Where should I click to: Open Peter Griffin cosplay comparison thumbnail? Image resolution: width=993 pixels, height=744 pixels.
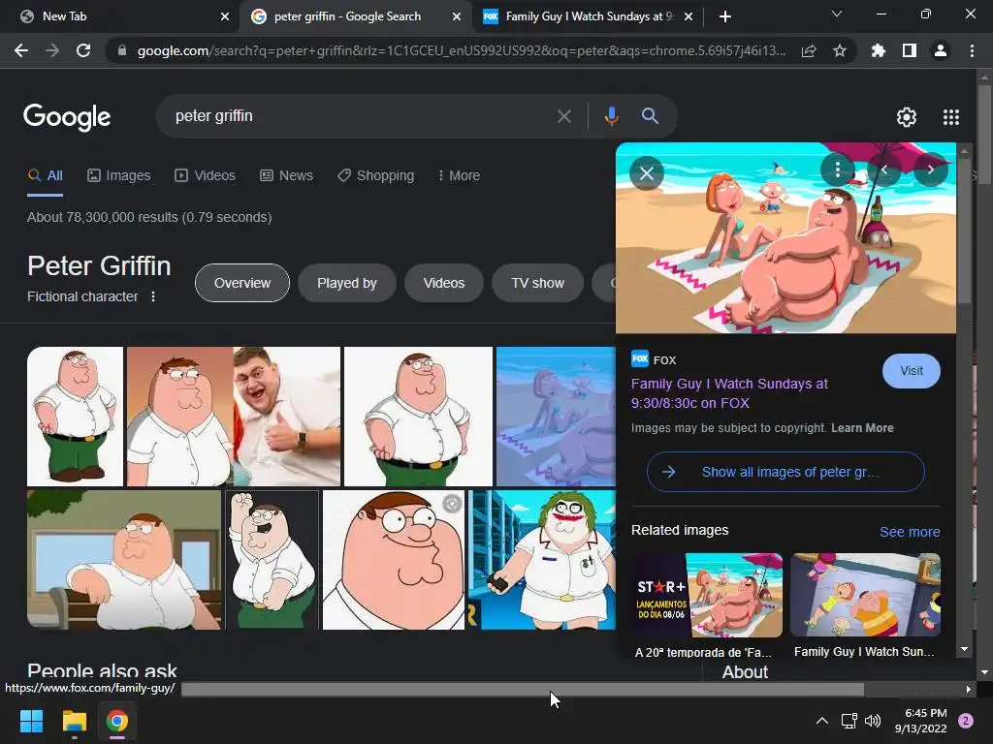(x=234, y=417)
